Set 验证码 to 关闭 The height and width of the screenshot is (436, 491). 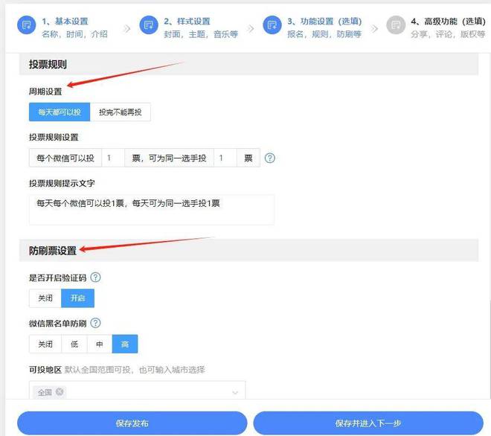(45, 298)
